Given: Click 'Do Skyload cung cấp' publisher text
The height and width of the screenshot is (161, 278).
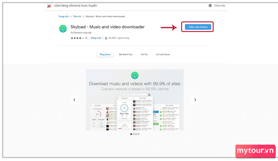Looking at the screenshot, I should (x=81, y=33).
